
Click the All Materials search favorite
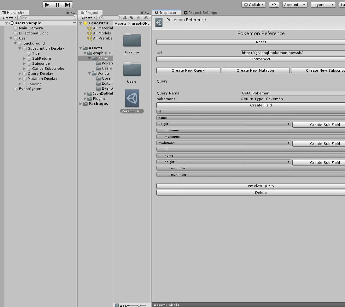point(100,28)
